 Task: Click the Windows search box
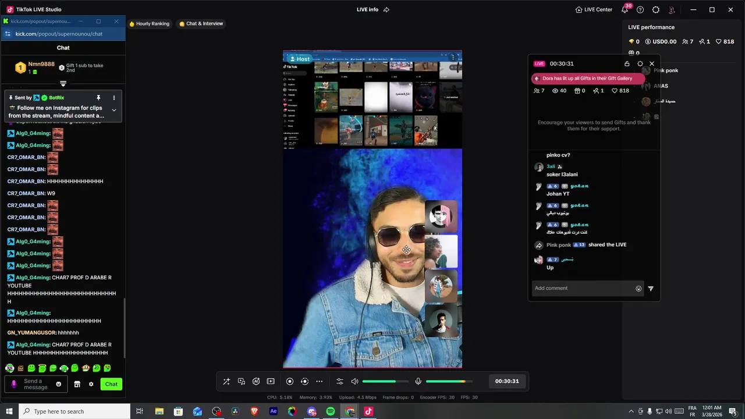point(74,411)
